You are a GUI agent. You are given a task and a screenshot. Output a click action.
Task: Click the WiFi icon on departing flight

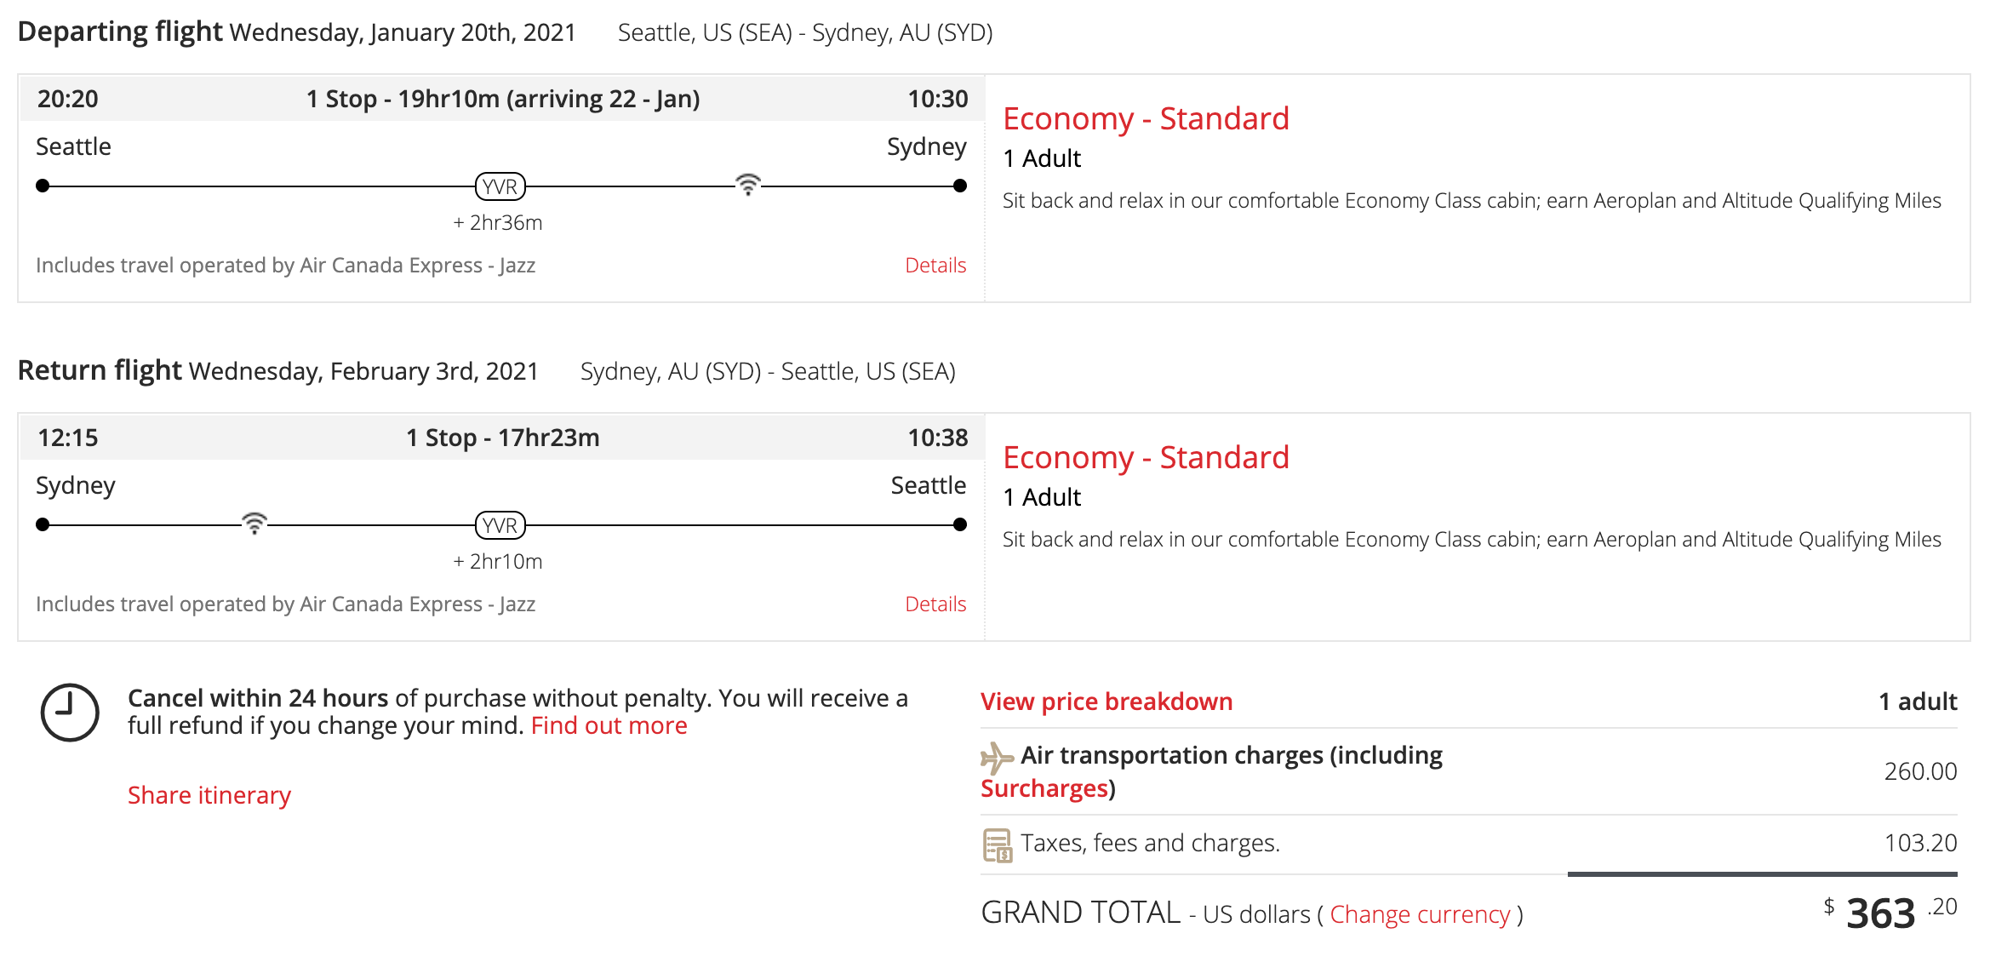747,184
